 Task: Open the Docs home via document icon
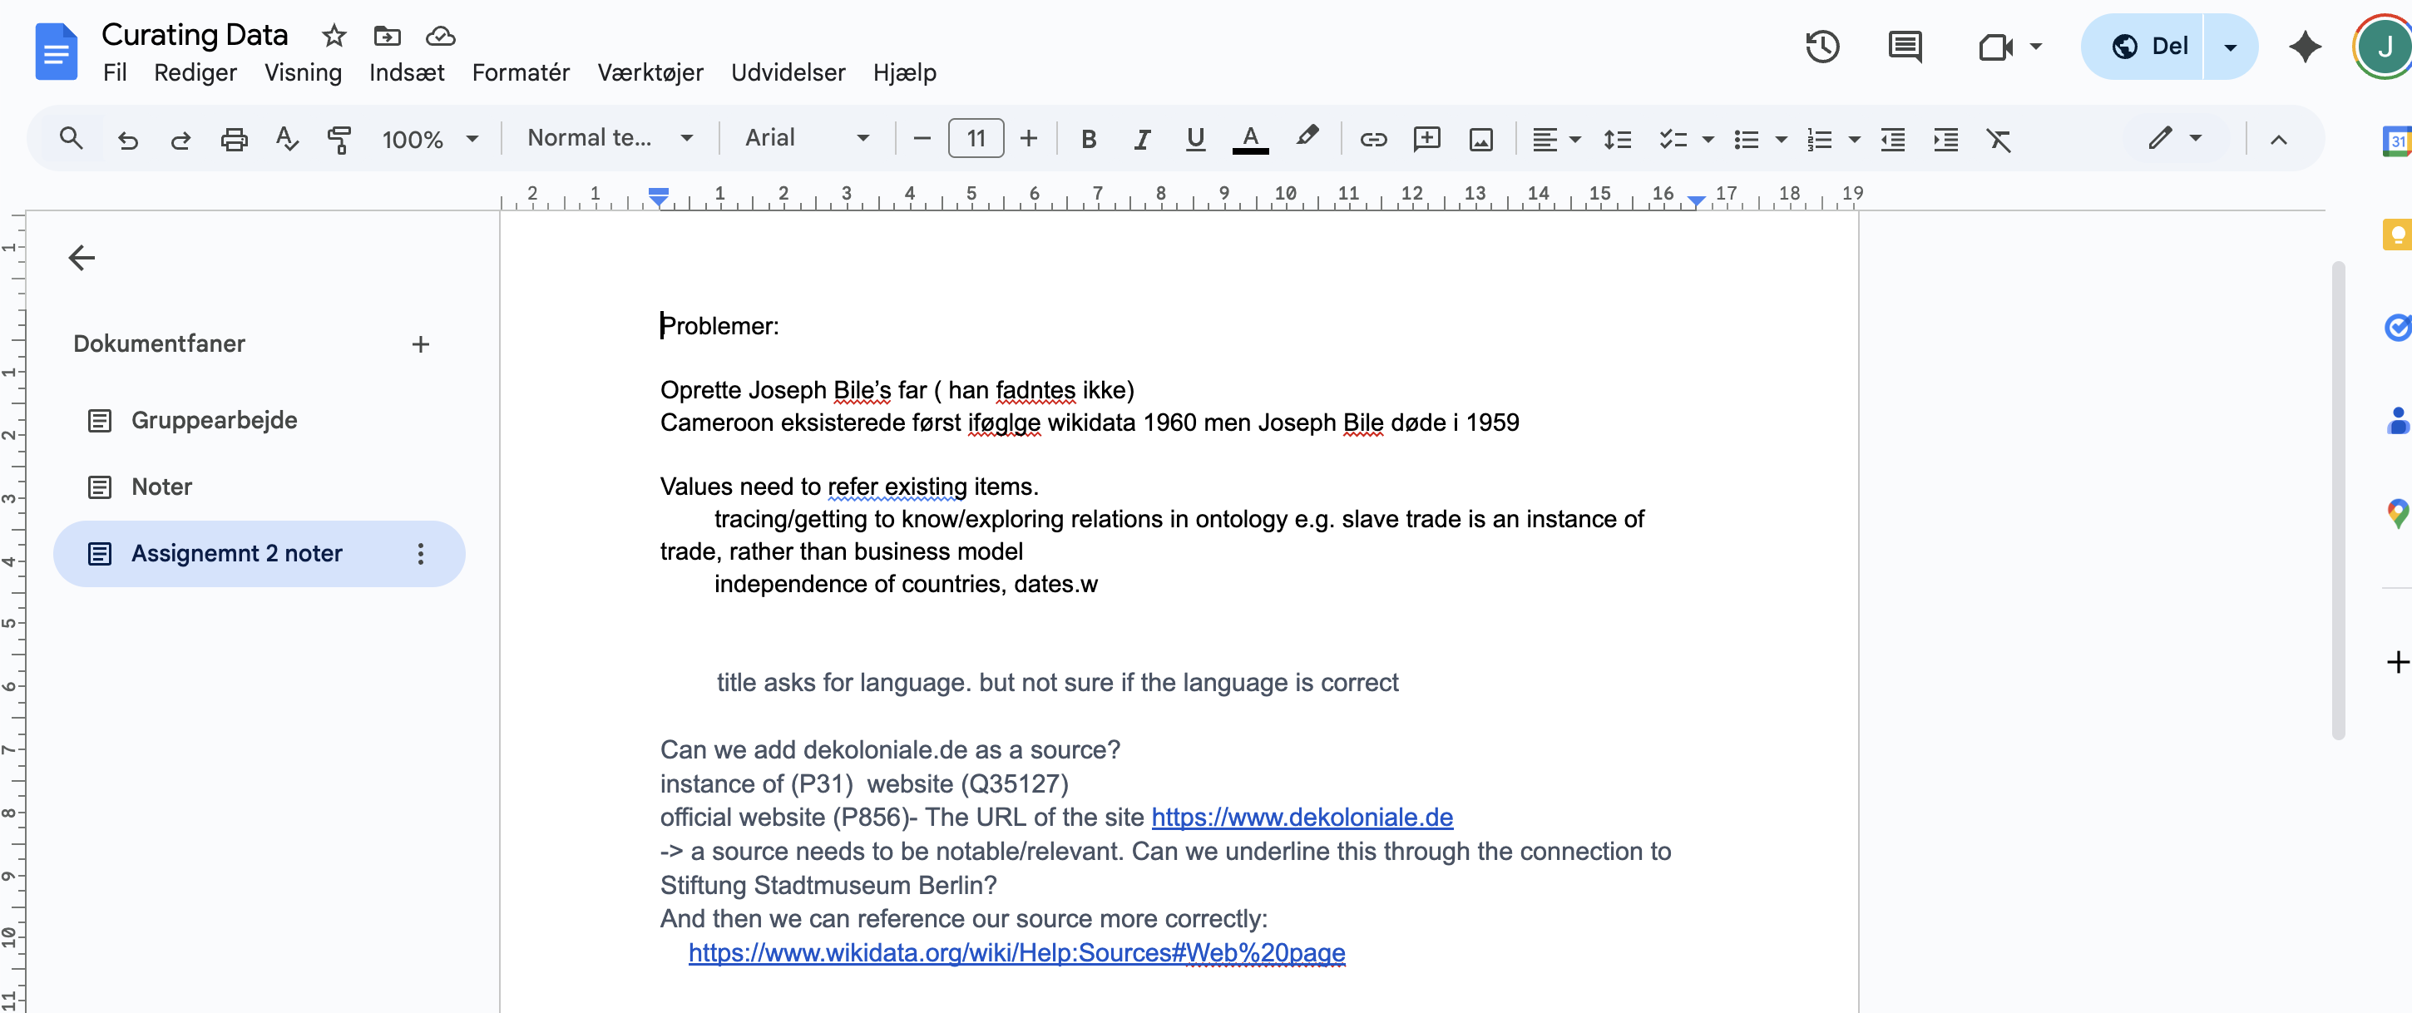(x=57, y=52)
